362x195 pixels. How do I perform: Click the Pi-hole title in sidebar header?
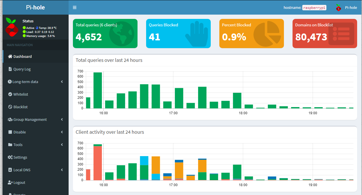(35, 7)
